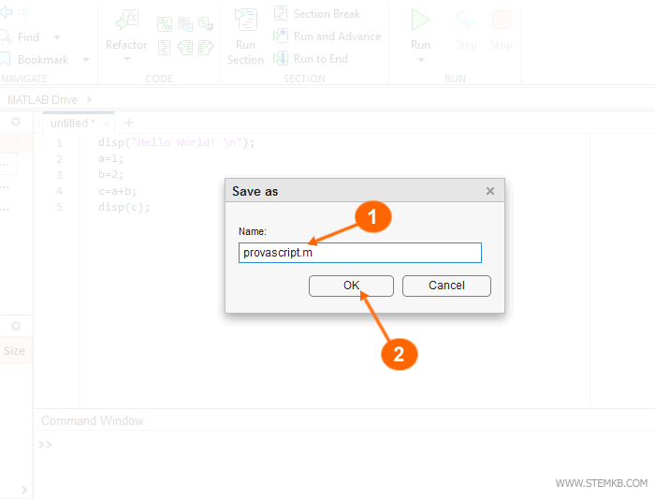This screenshot has width=655, height=499.
Task: Click the Run Section icon
Action: [245, 22]
